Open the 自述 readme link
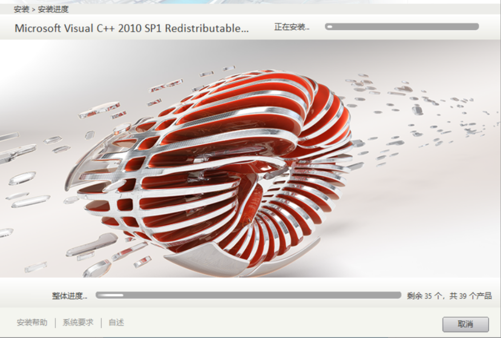The width and height of the screenshot is (501, 338). (x=116, y=322)
